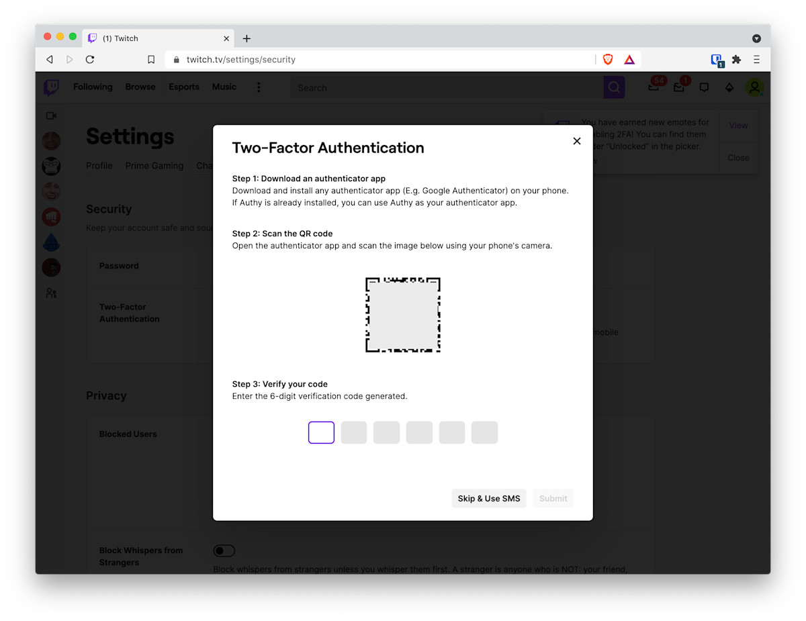
Task: Reload the page with the refresh icon
Action: [x=90, y=60]
